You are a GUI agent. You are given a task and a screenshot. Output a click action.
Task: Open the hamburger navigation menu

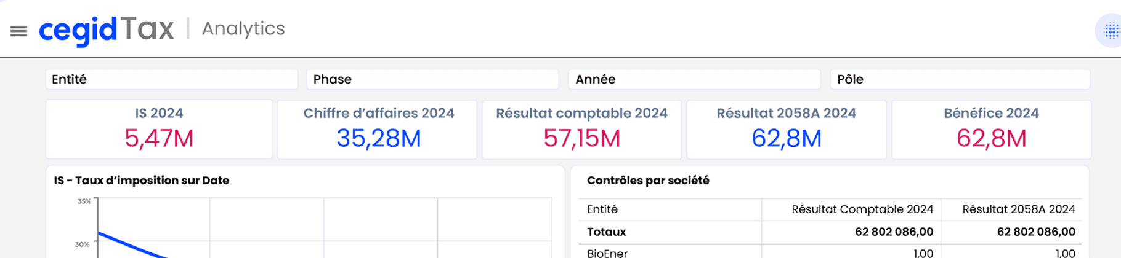19,31
